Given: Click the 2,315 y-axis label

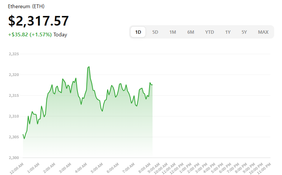Looking at the screenshot, I should pos(14,95).
